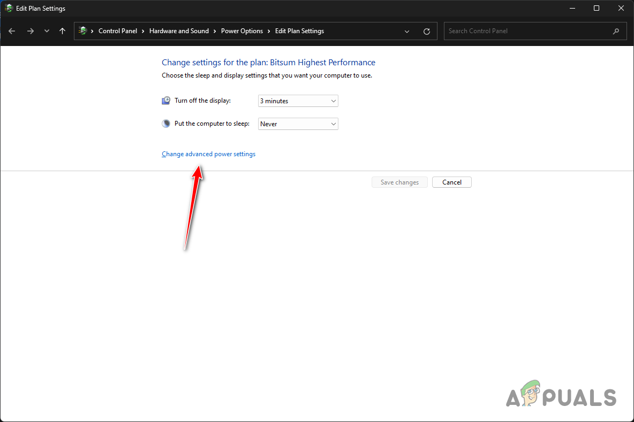The image size is (634, 422).
Task: Navigate to Hardware and Sound breadcrumb
Action: [x=179, y=30]
